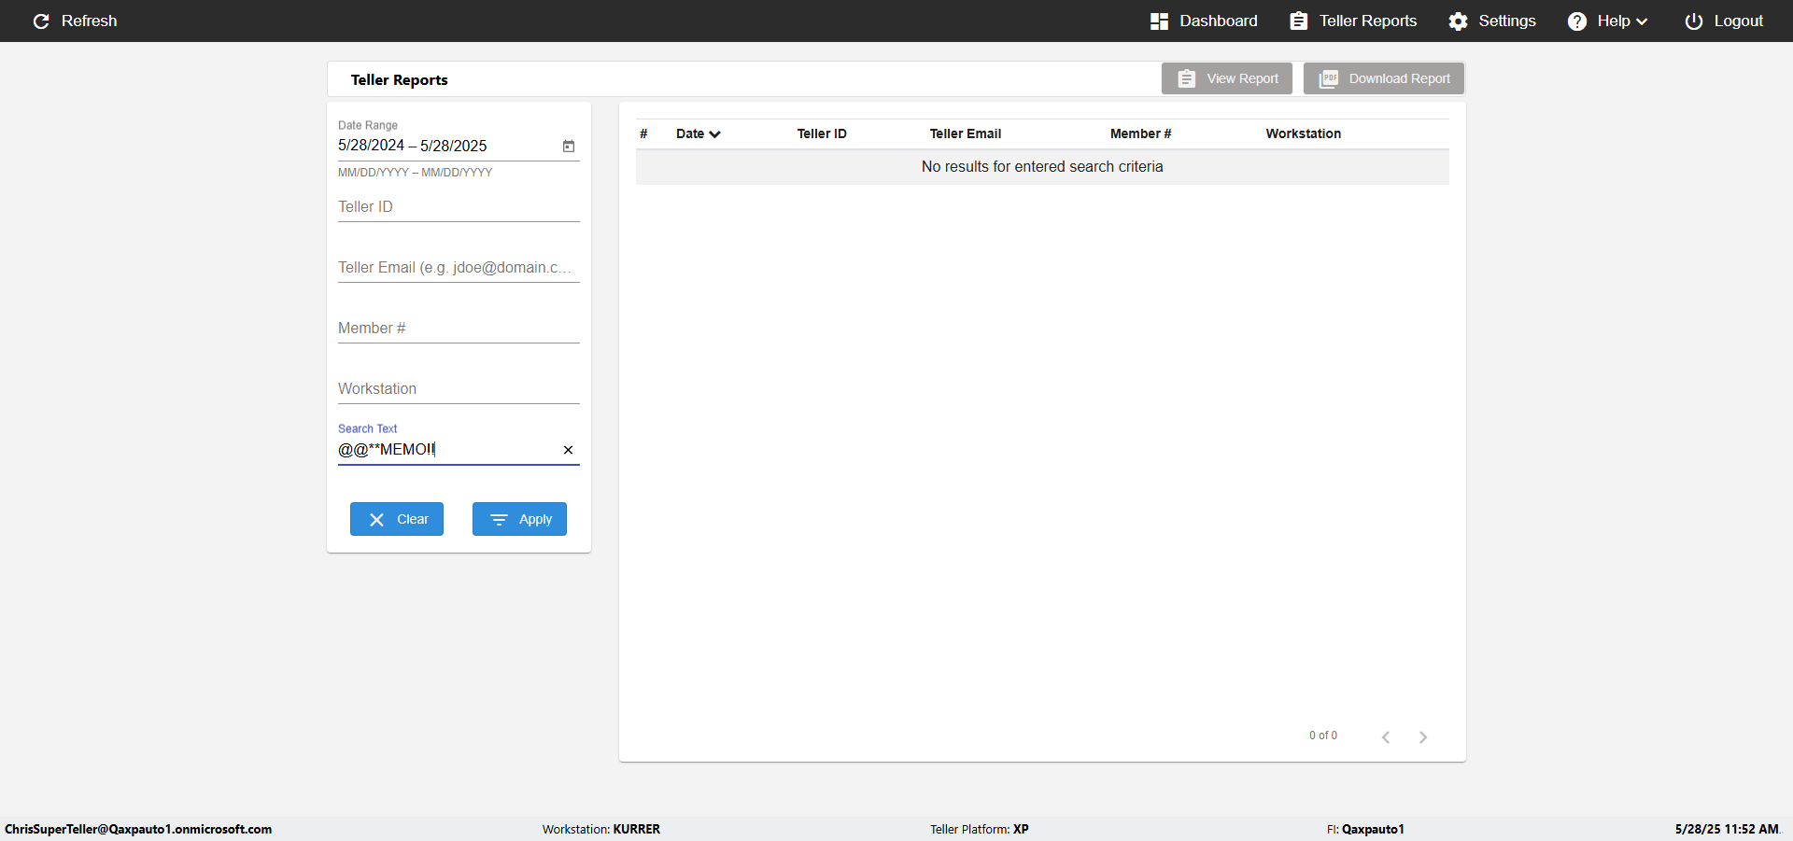Click Workstation KURRER in status bar
The image size is (1793, 841).
click(601, 829)
